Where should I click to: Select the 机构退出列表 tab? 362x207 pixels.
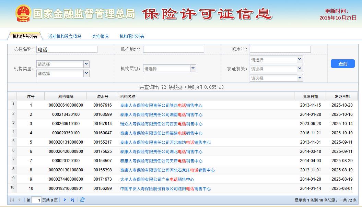(132, 36)
